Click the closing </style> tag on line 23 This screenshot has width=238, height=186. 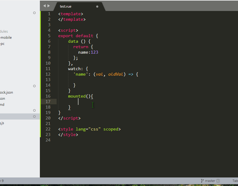pos(68,134)
